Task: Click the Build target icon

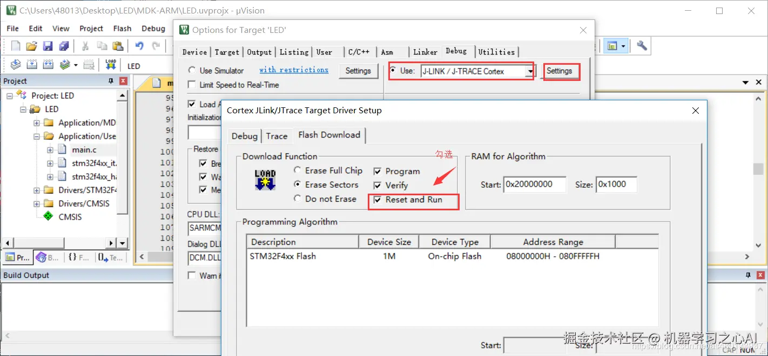Action: pos(32,65)
